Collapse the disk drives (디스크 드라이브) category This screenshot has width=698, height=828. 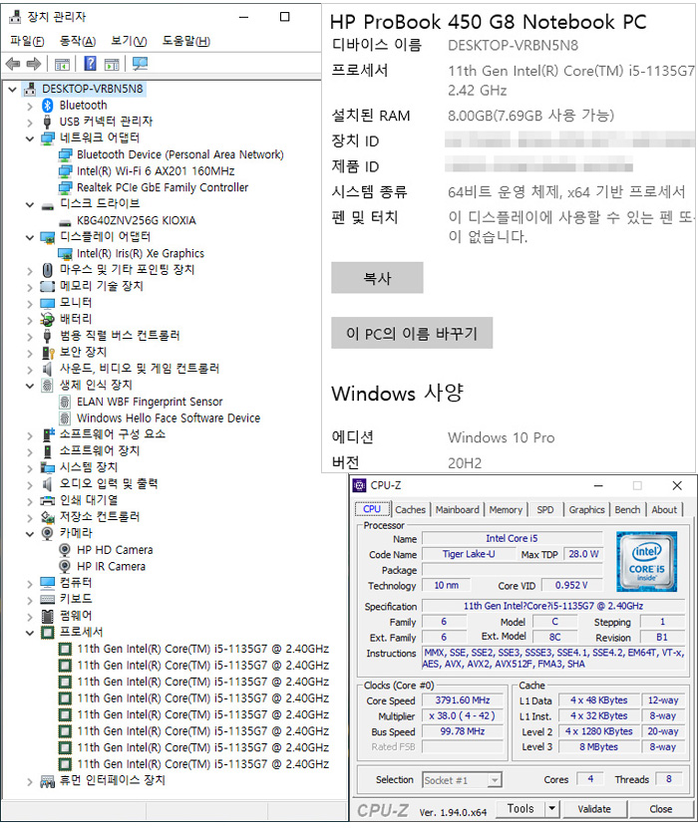30,205
